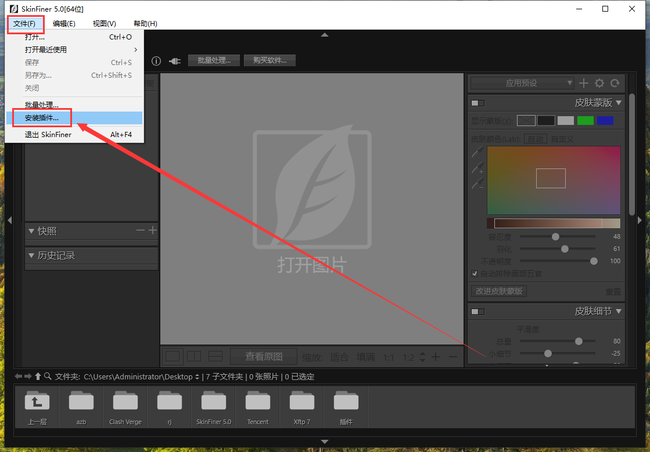Open the 应用预设 dropdown
The width and height of the screenshot is (650, 452).
click(522, 83)
